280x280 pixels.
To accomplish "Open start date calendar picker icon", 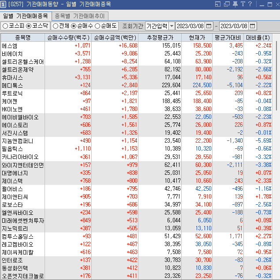I will point(209,26).
